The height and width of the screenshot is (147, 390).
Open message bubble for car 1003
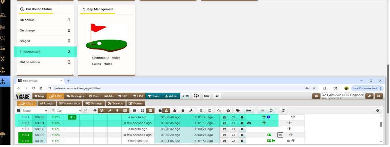click(233, 129)
